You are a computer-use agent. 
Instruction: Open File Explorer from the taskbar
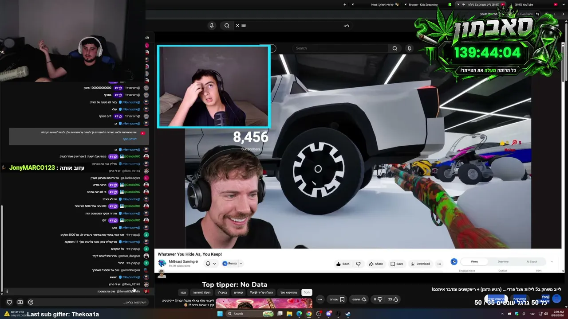(289, 314)
